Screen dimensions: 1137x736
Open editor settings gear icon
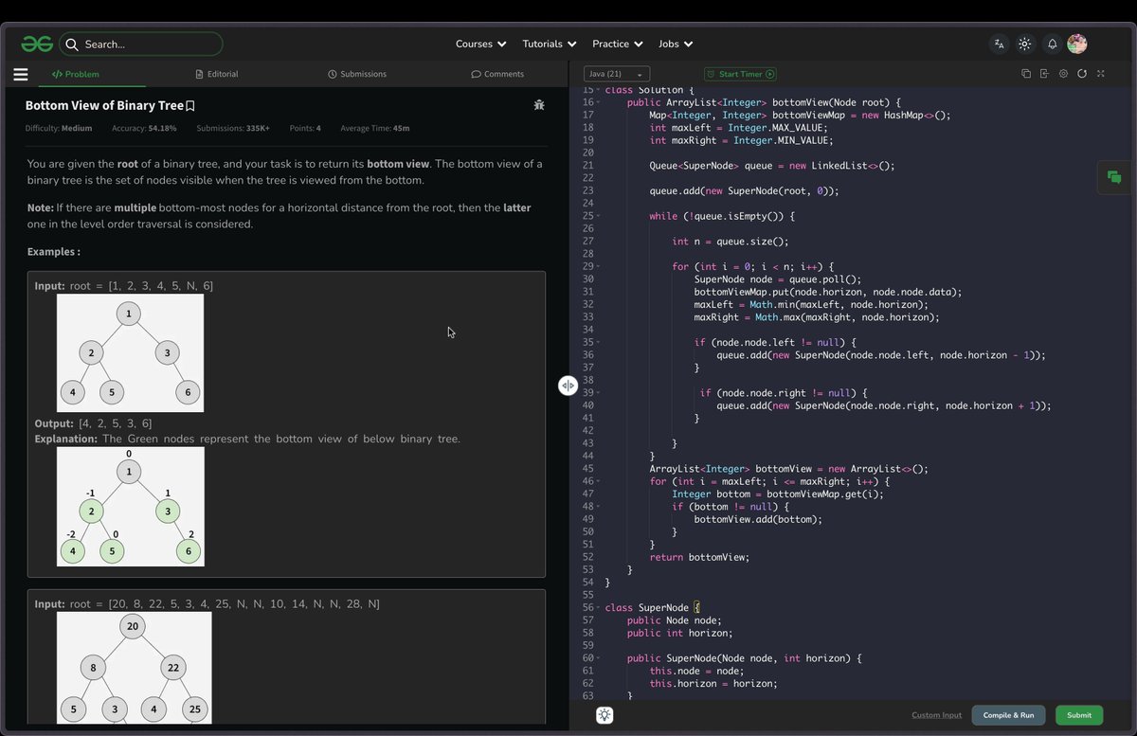point(1063,74)
